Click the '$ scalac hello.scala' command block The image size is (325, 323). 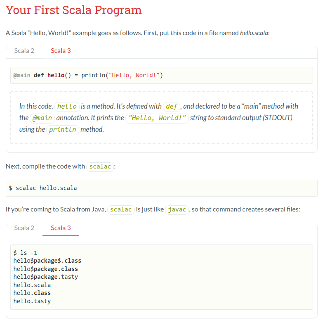click(x=161, y=188)
